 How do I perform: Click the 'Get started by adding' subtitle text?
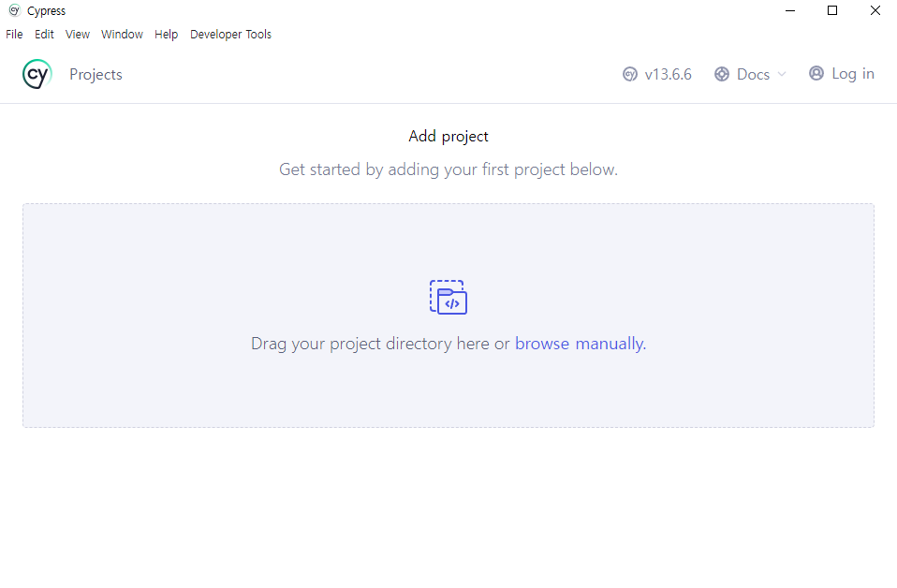[x=448, y=169]
